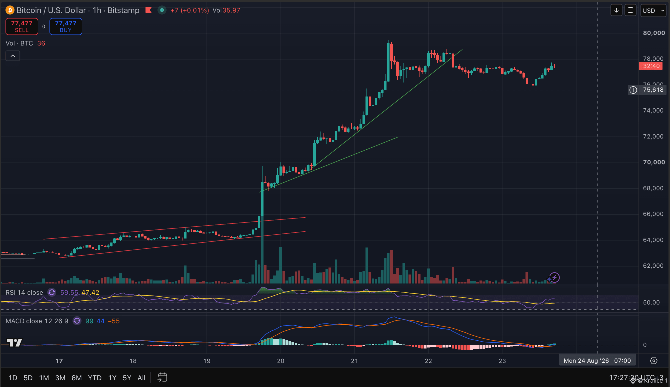Click the RSI value 59.55
The image size is (670, 387).
coord(69,292)
